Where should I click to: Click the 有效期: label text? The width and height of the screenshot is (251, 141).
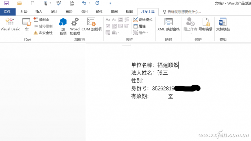point(140,96)
